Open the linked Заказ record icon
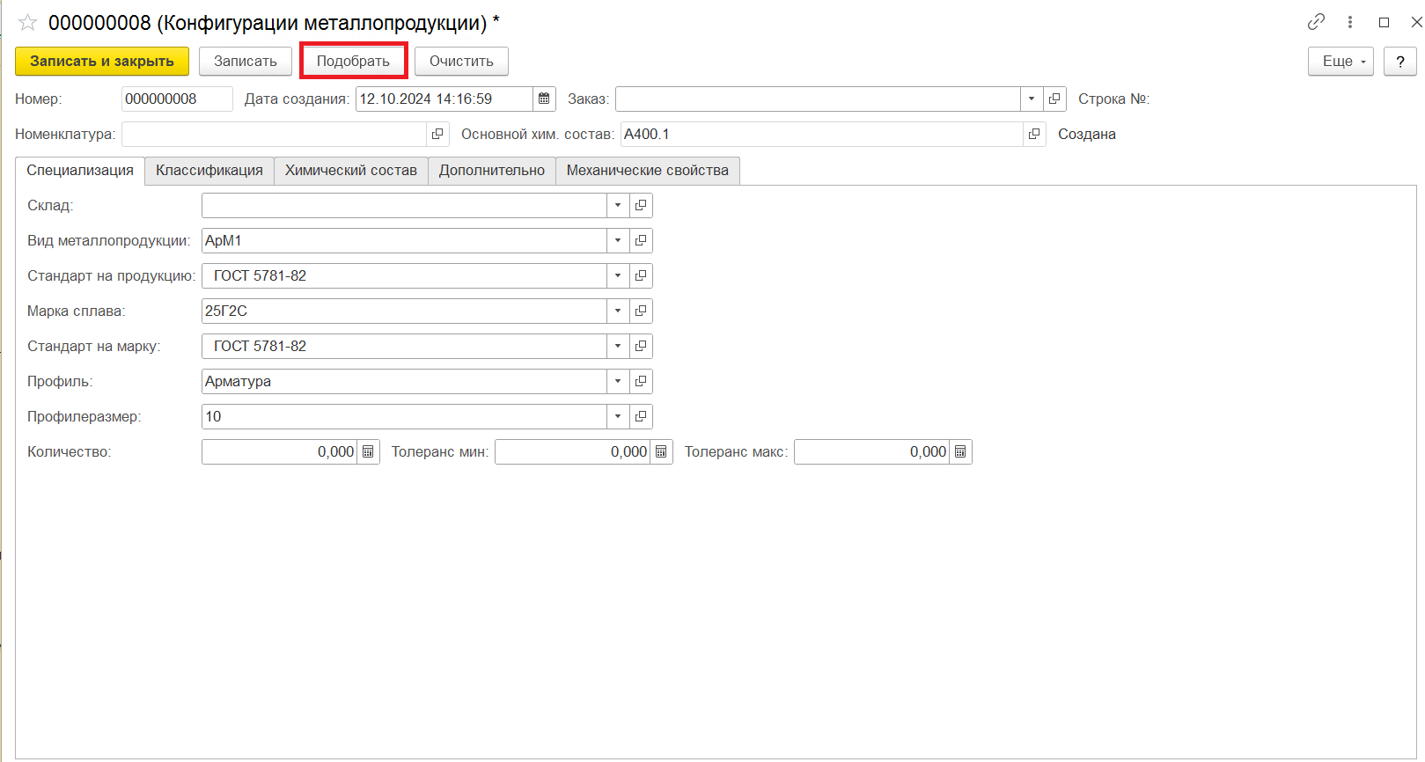Viewport: 1425px width, 762px height. click(x=1054, y=99)
